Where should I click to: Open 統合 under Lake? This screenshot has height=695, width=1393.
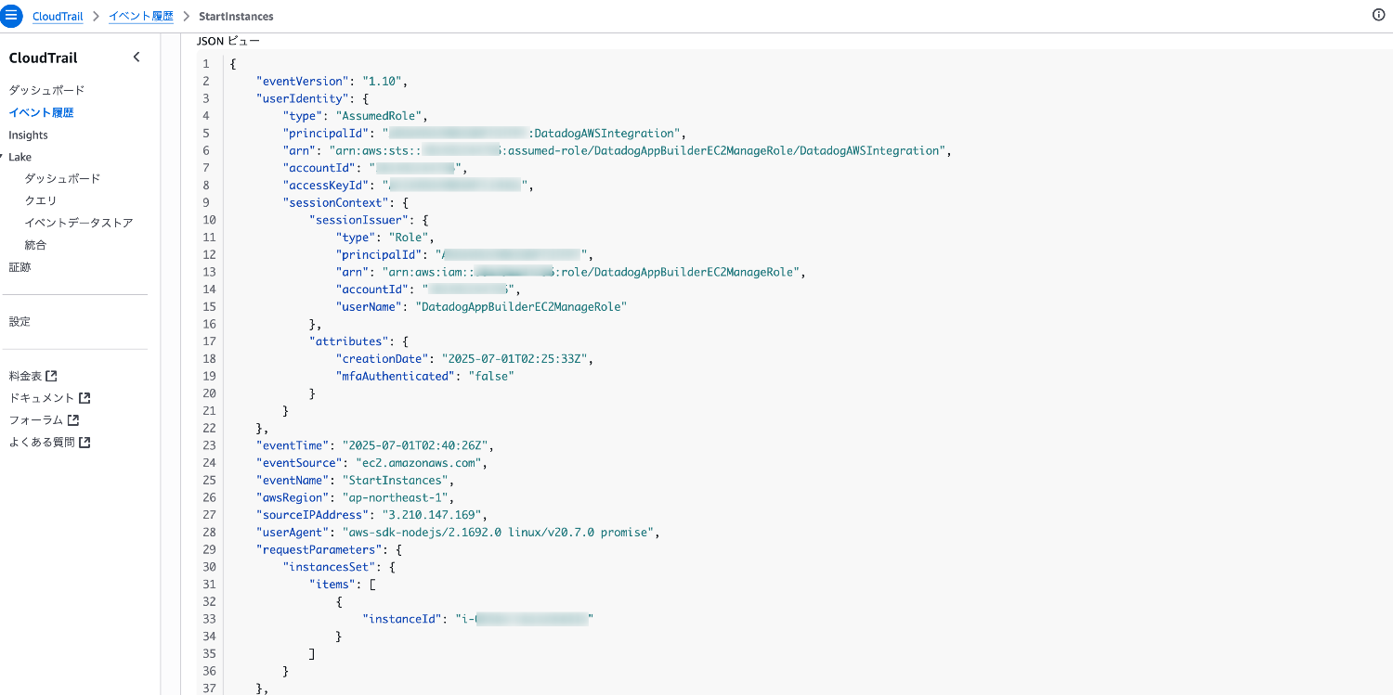tap(35, 245)
